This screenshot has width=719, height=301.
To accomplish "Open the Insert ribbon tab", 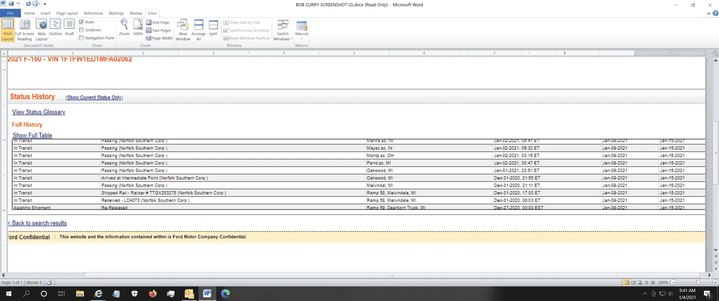I will [45, 13].
